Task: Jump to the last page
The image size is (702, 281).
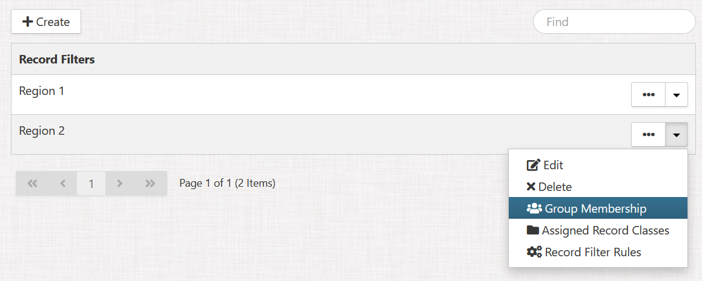Action: 150,183
